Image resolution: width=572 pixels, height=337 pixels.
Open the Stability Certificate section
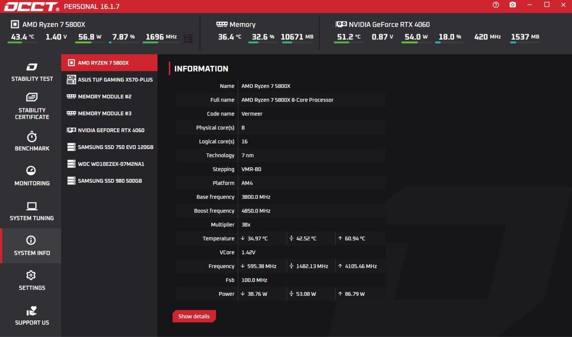point(31,106)
